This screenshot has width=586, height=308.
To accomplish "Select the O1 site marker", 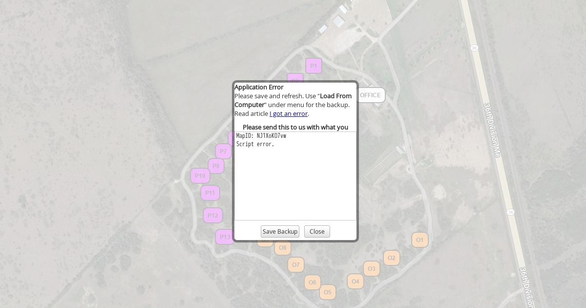I will [420, 240].
